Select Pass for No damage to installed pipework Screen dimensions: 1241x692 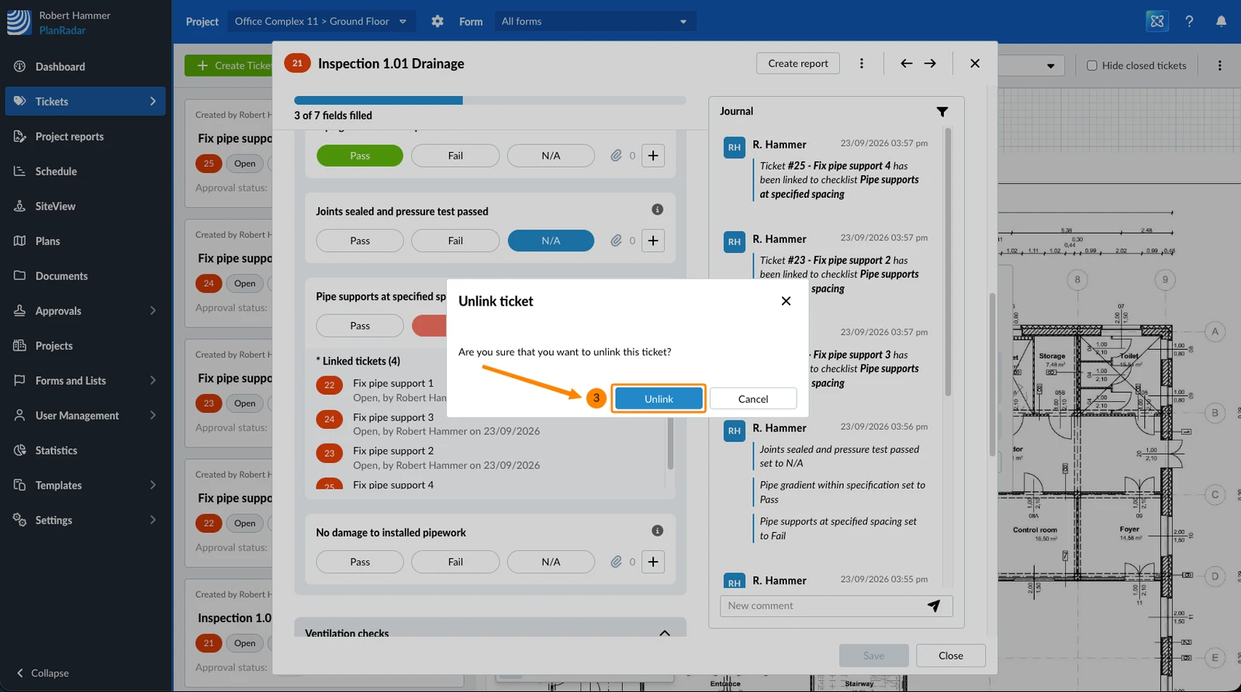[360, 562]
